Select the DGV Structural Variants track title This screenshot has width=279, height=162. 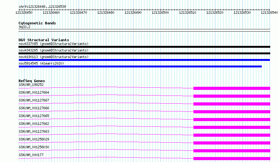[44, 40]
